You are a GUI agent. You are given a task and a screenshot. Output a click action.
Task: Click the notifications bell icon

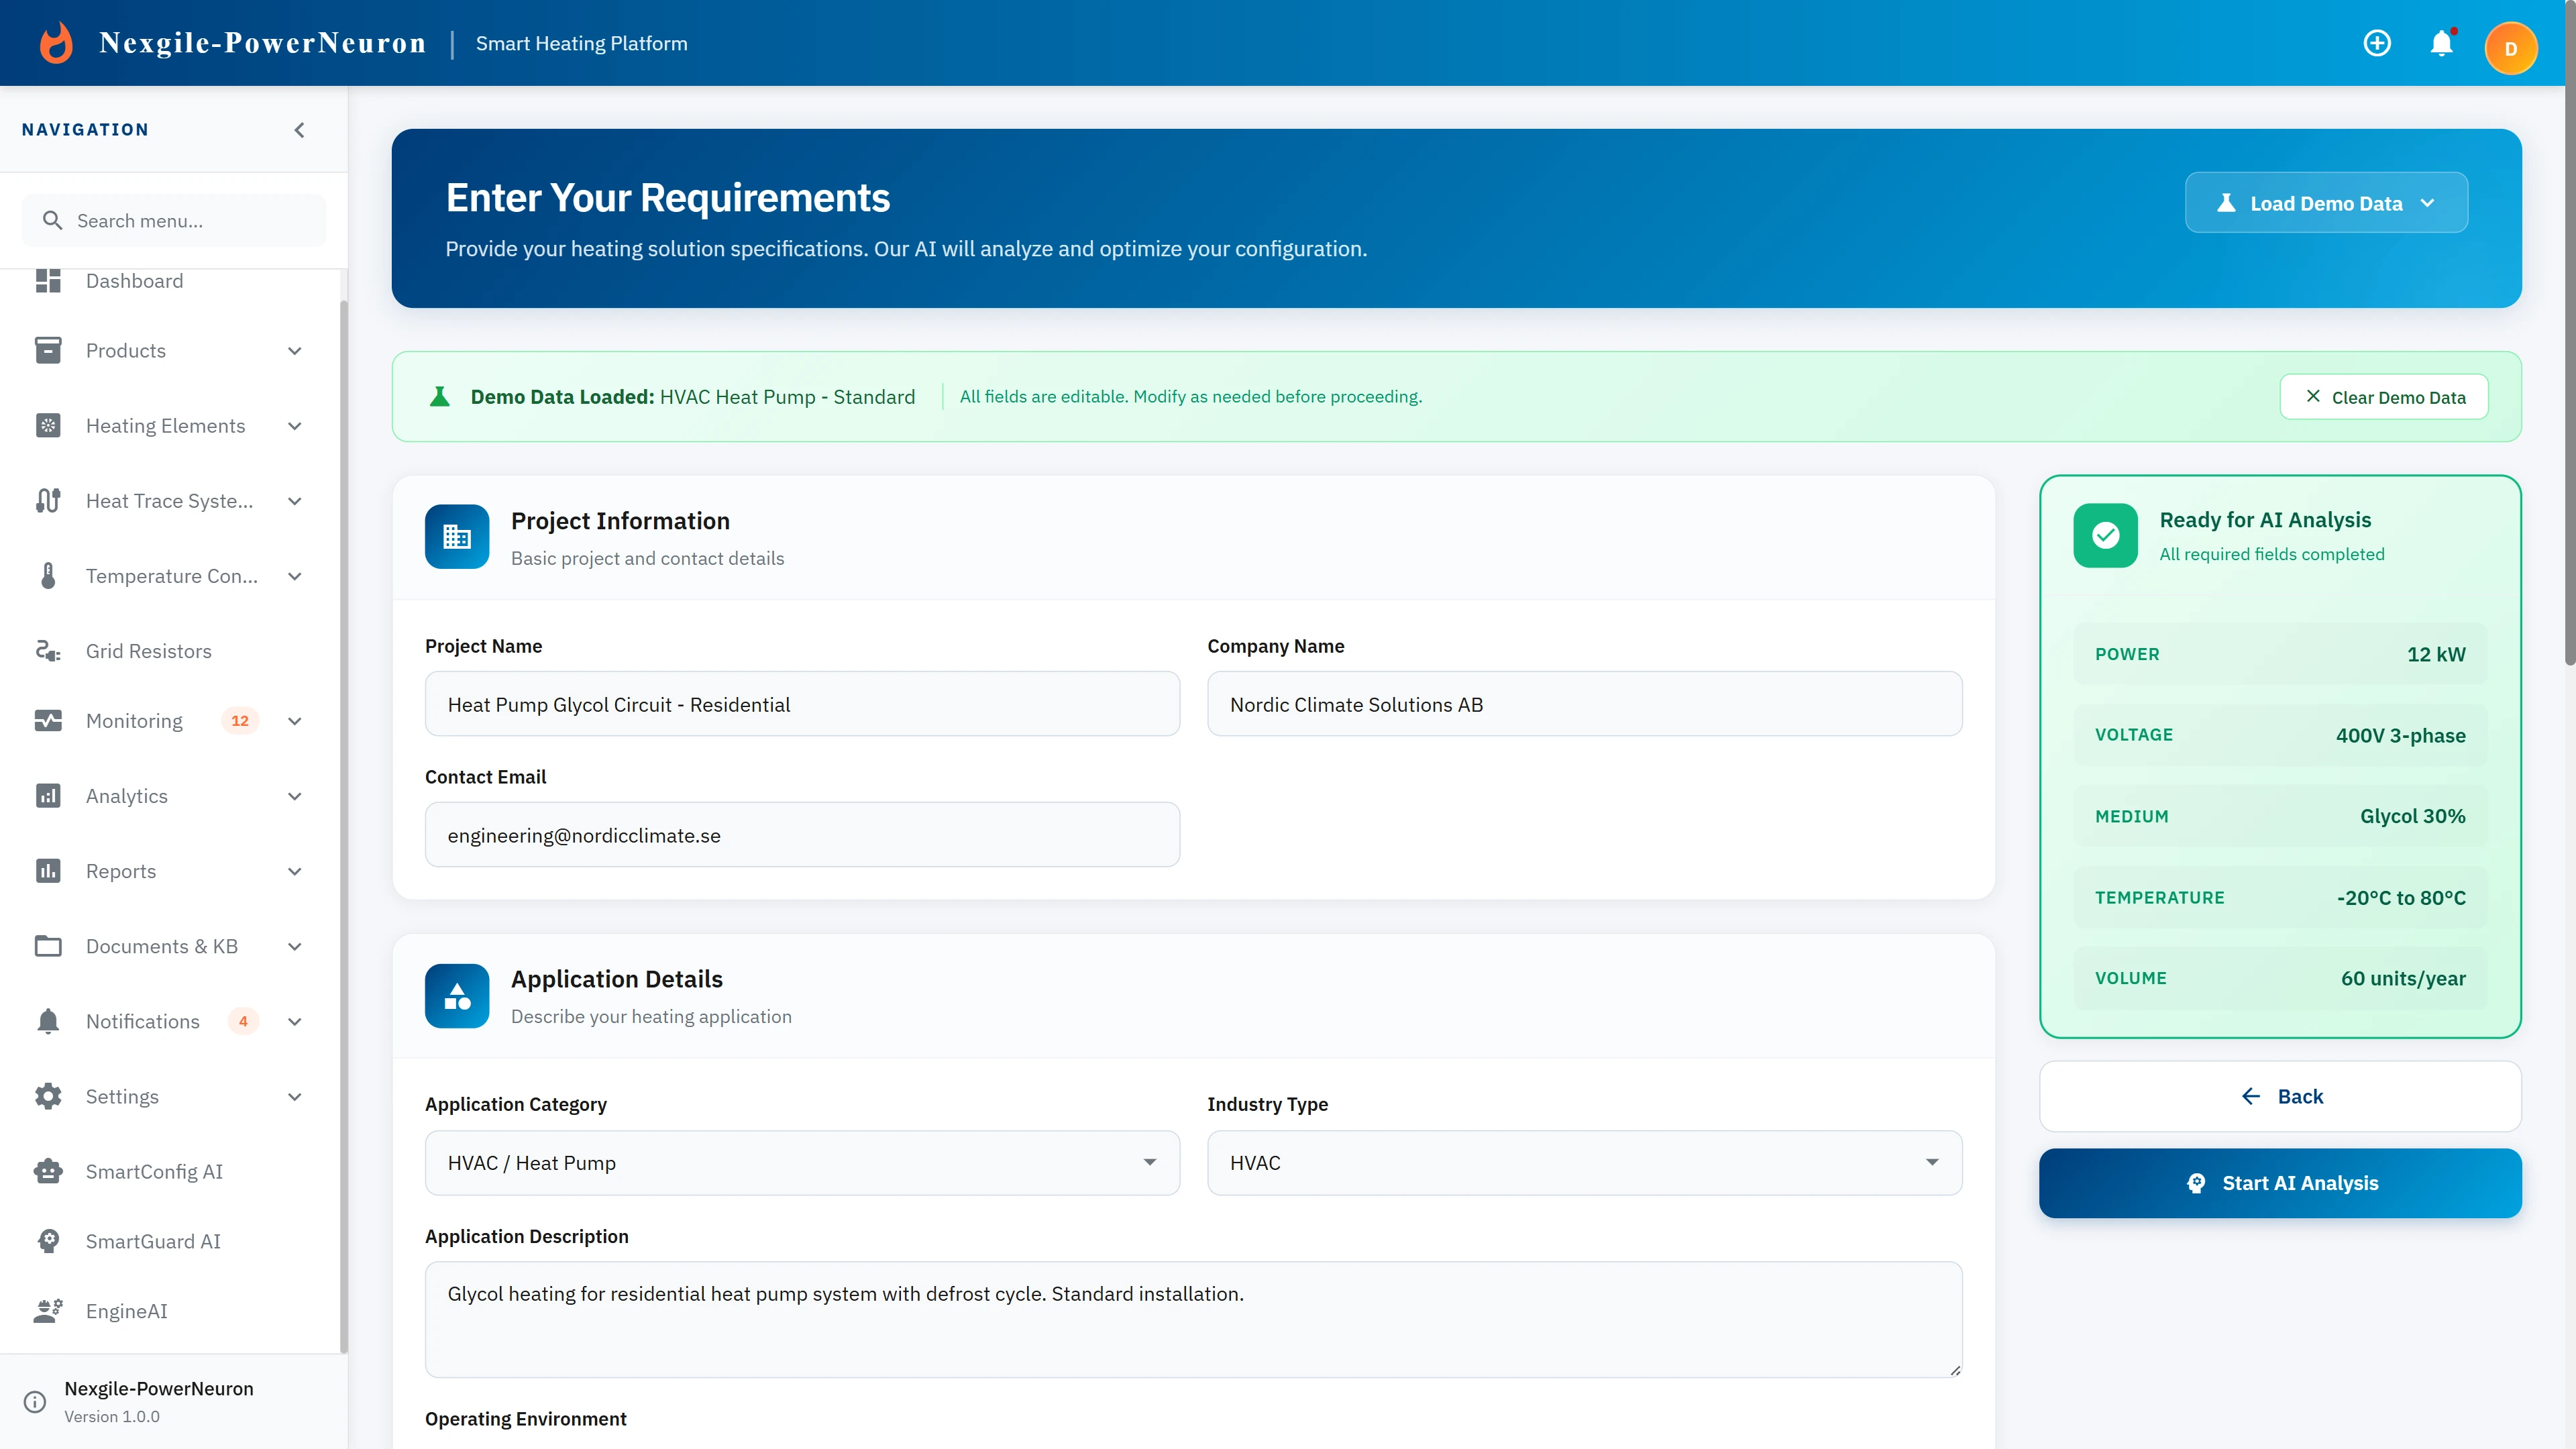pos(2441,43)
